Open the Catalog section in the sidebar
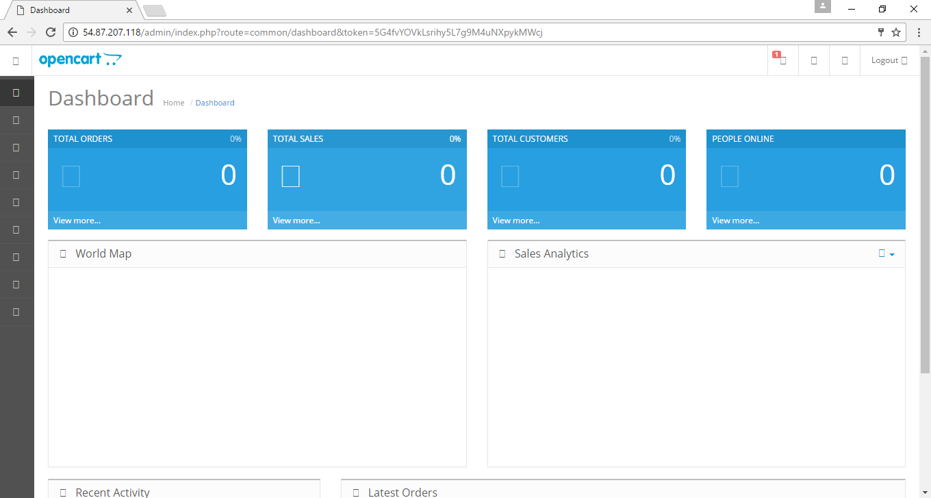Screen dimensions: 931x498 pos(16,120)
